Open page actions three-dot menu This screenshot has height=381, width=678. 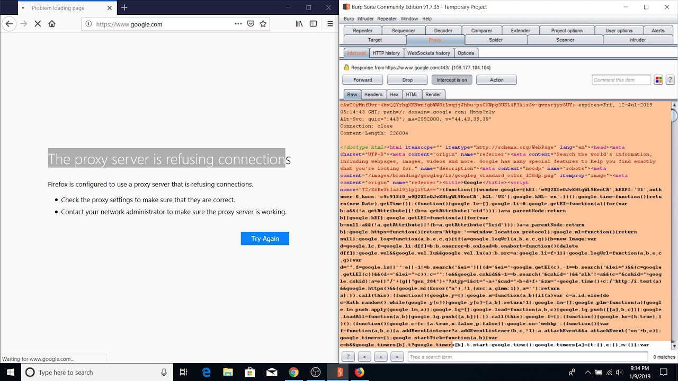coord(238,24)
